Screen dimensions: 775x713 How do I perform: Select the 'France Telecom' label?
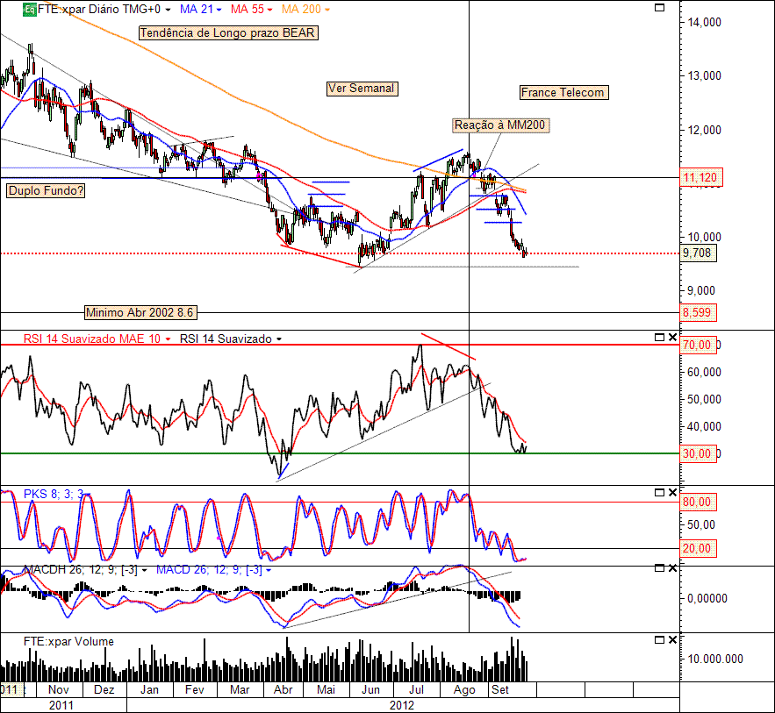[x=563, y=92]
